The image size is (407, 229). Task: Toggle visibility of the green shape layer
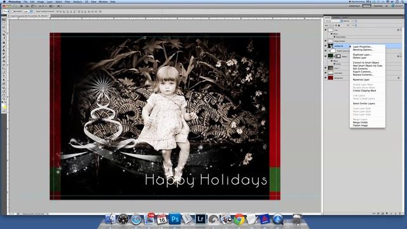click(x=326, y=56)
